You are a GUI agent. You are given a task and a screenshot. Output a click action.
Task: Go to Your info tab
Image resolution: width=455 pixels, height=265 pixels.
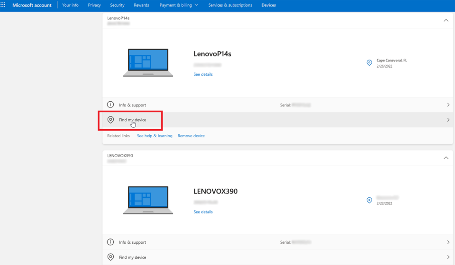[70, 5]
